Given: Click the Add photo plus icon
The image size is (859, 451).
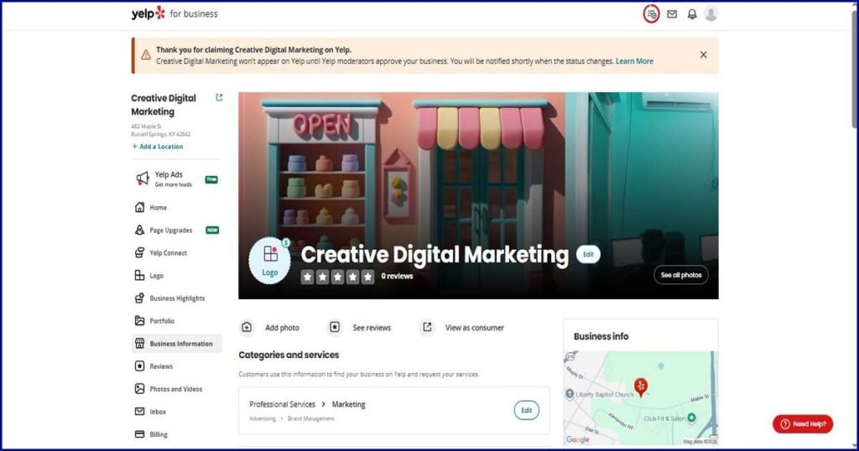Looking at the screenshot, I should (x=247, y=327).
